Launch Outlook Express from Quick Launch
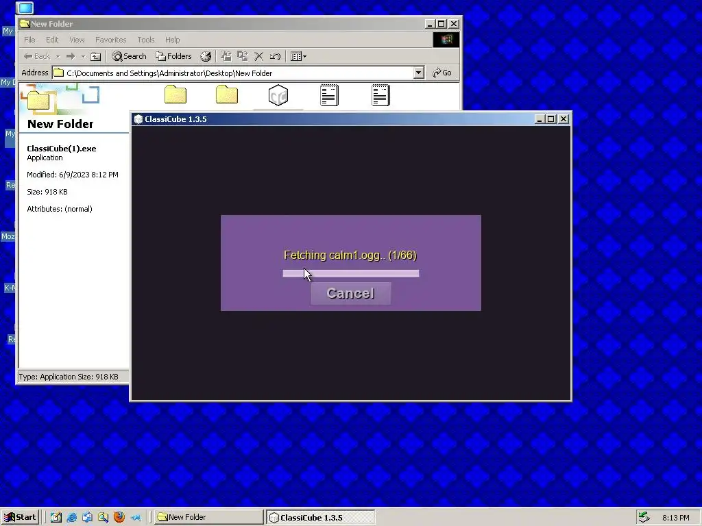Screen dimensions: 702x526 coord(87,518)
